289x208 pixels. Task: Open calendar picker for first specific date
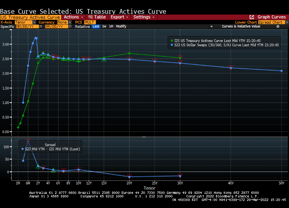point(41,27)
